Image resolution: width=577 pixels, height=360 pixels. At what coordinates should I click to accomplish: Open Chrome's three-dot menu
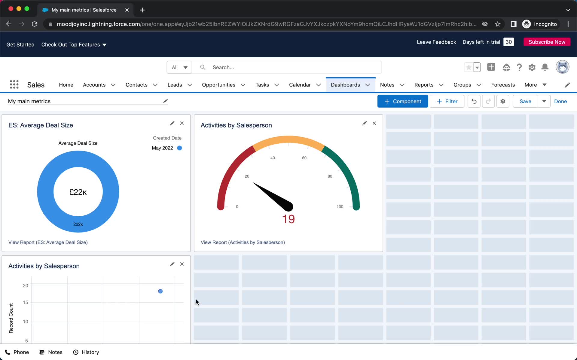[x=568, y=24]
